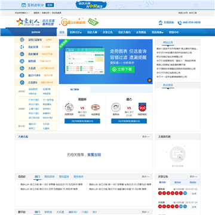Viewport: 215px width, 215px height.
Task: Click the calendar check-in icon in top banner
Action: coord(23,5)
